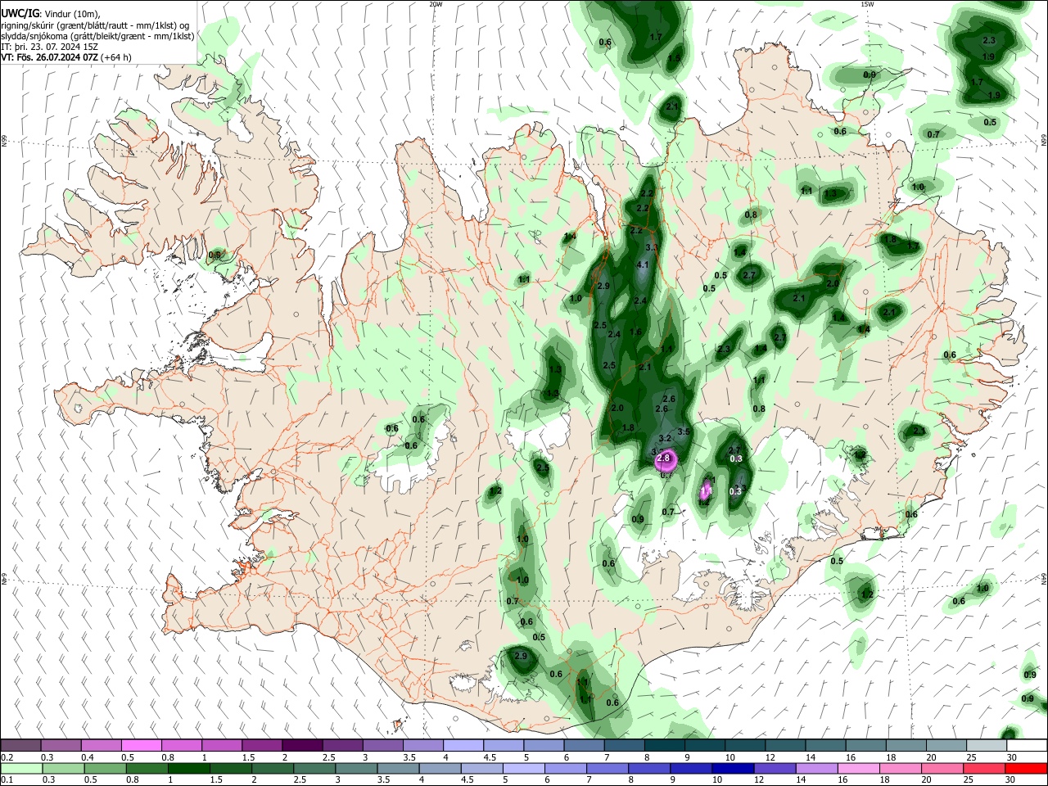Click the bright red 30 mm legend swatch
The width and height of the screenshot is (1048, 786).
pos(1027,768)
